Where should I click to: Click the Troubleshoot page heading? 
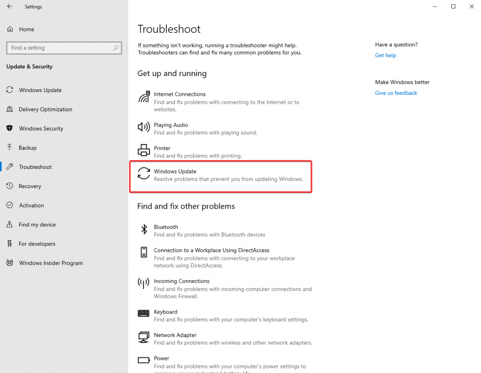pyautogui.click(x=169, y=29)
